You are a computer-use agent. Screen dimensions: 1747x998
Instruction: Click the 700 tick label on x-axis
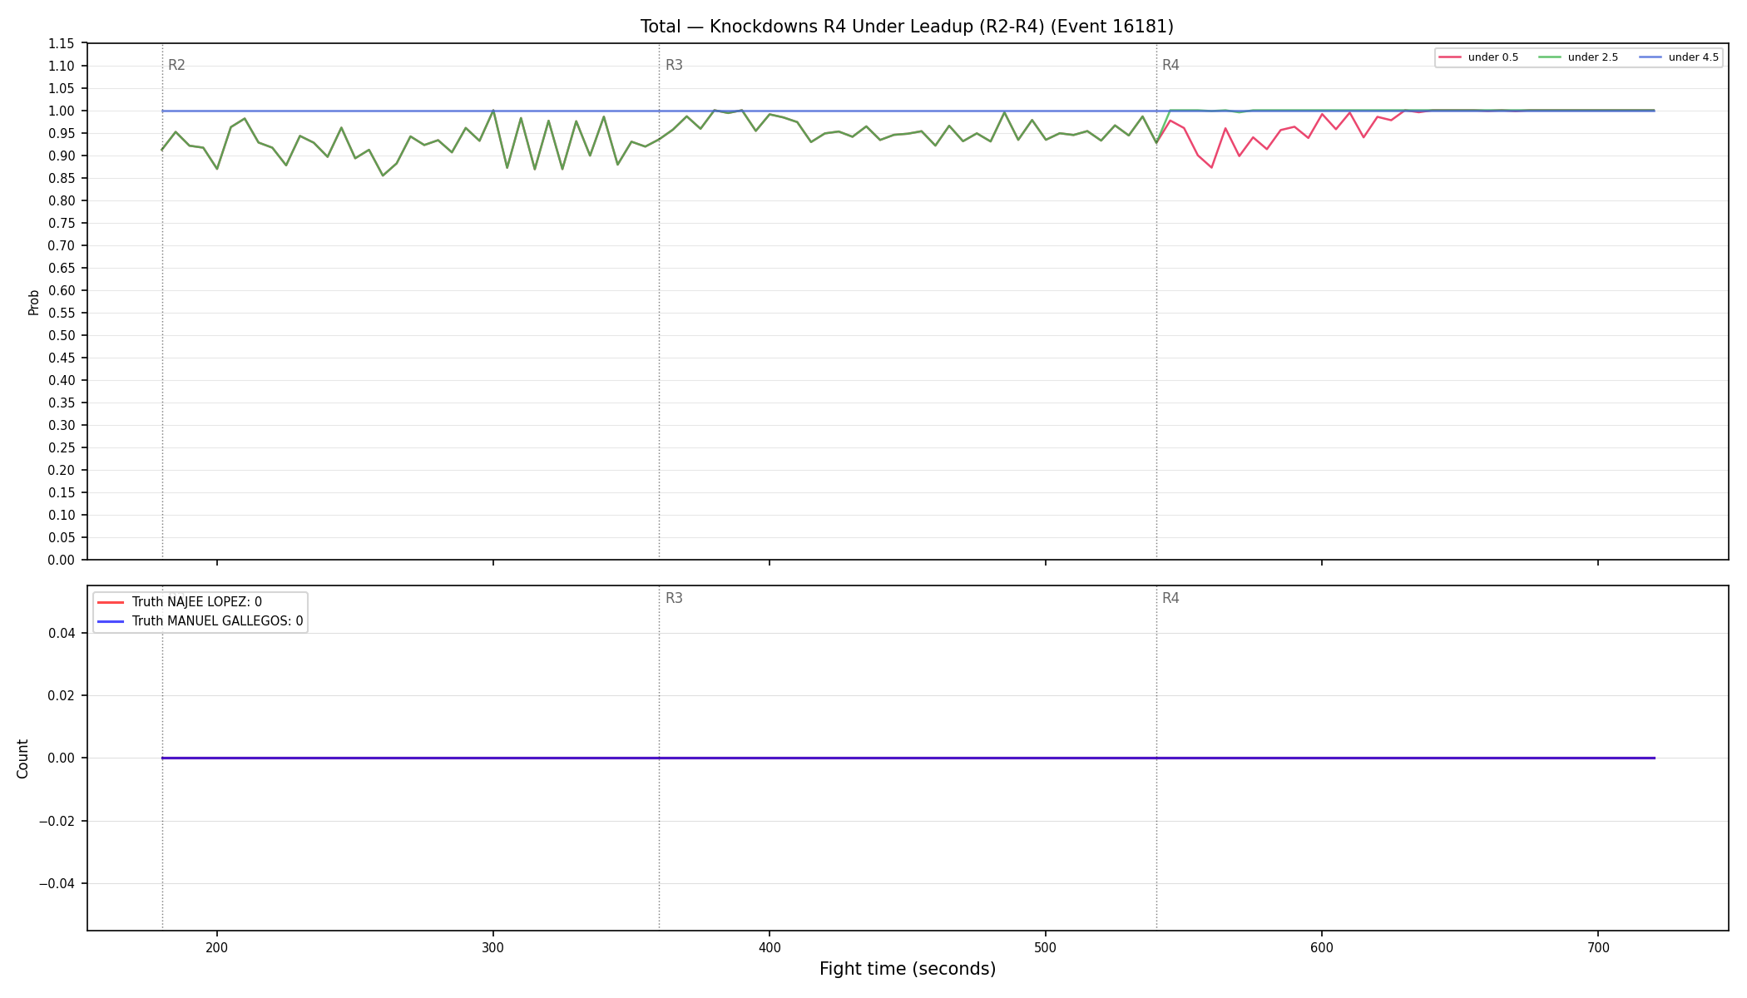[x=1598, y=947]
